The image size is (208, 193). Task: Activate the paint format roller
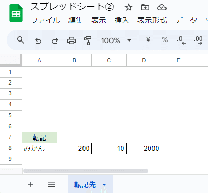88,40
